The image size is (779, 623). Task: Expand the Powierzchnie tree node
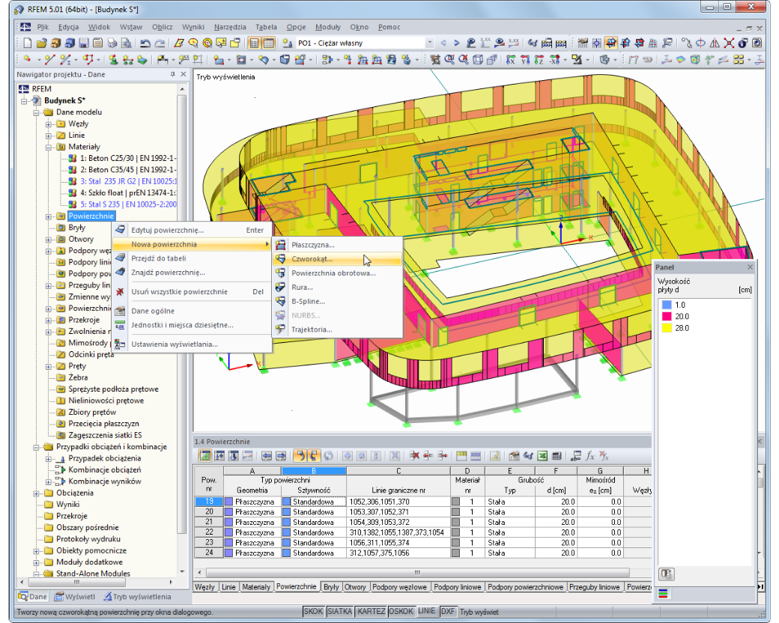(49, 216)
